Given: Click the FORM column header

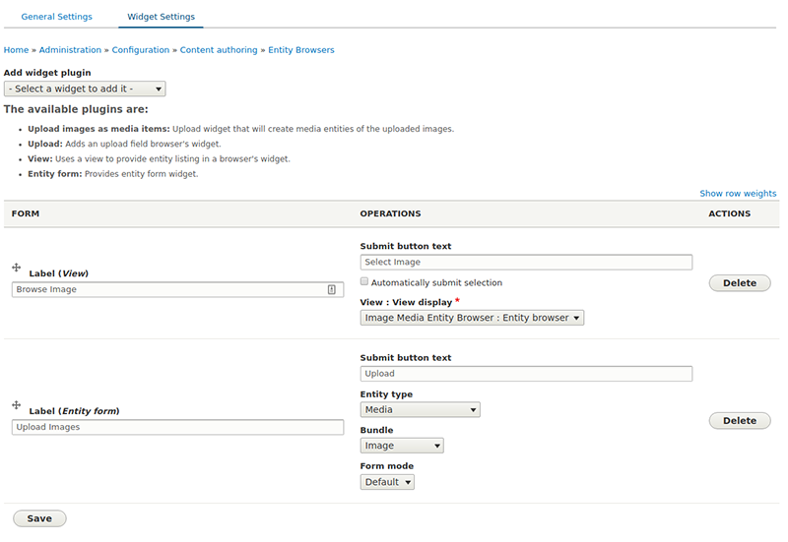Looking at the screenshot, I should 26,213.
